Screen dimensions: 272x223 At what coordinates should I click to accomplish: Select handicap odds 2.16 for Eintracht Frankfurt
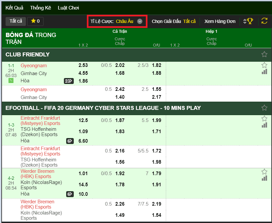click(x=120, y=151)
